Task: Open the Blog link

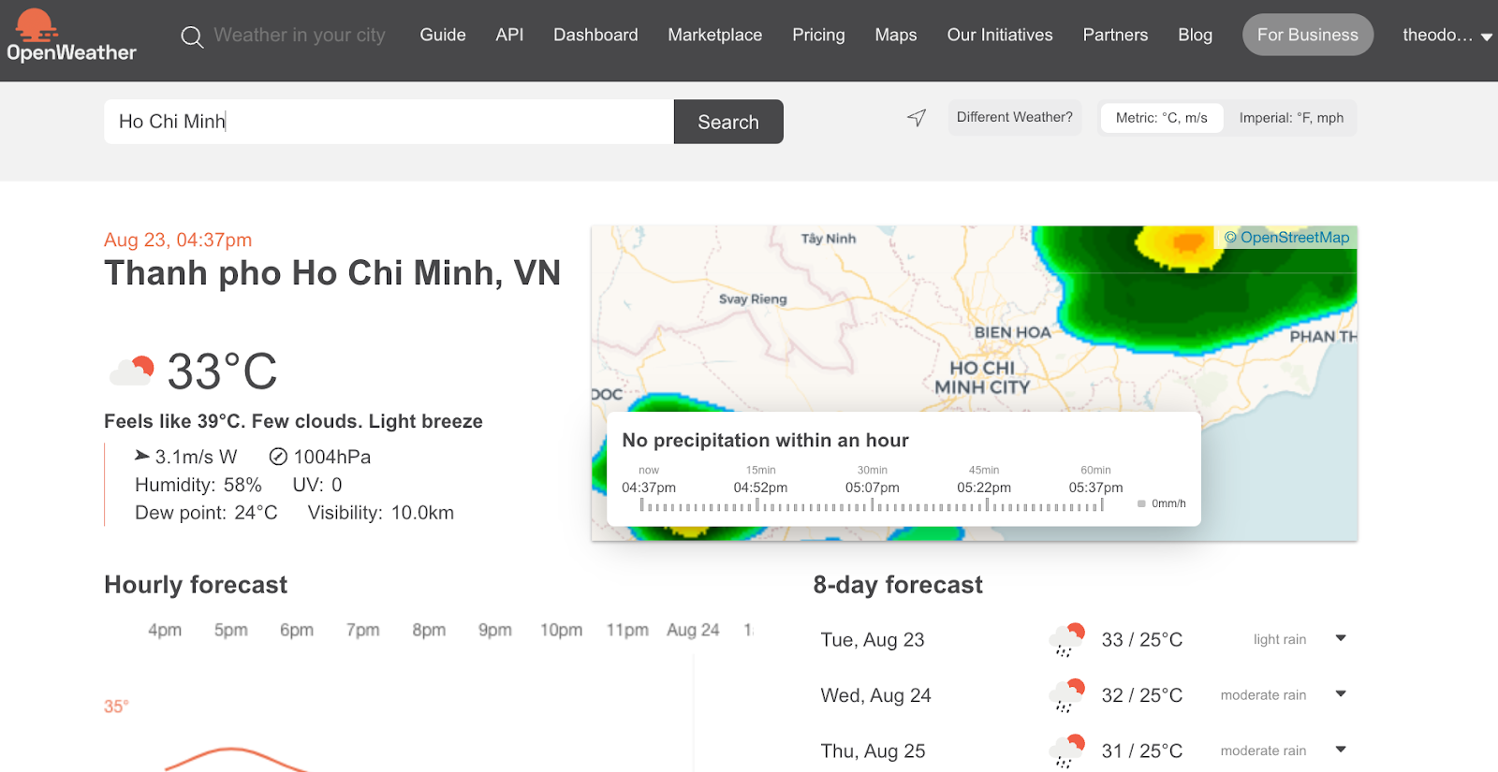Action: point(1195,35)
